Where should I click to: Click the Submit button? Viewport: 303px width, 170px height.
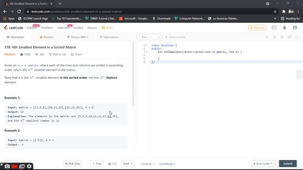[x=288, y=164]
